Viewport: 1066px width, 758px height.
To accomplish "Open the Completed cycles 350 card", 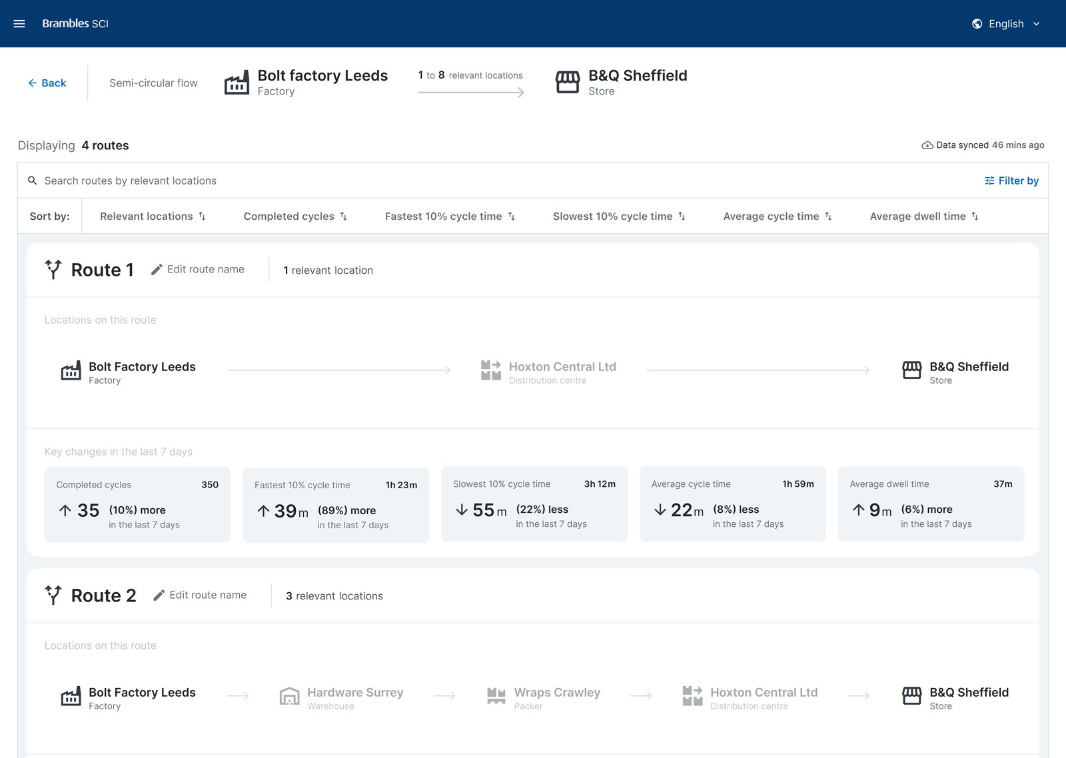I will (137, 504).
